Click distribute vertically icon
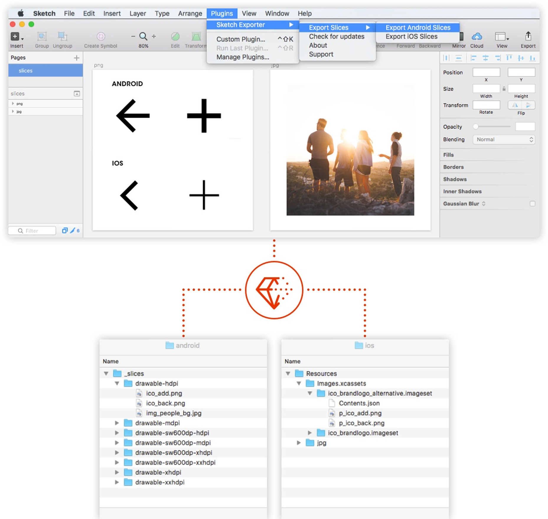This screenshot has height=519, width=548. [x=459, y=58]
